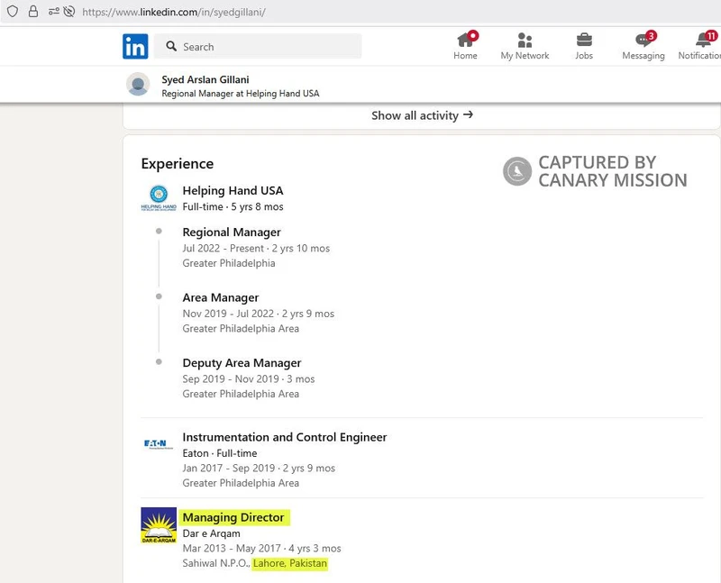Click the highlighted Lahore, Pakistan location

click(x=289, y=563)
